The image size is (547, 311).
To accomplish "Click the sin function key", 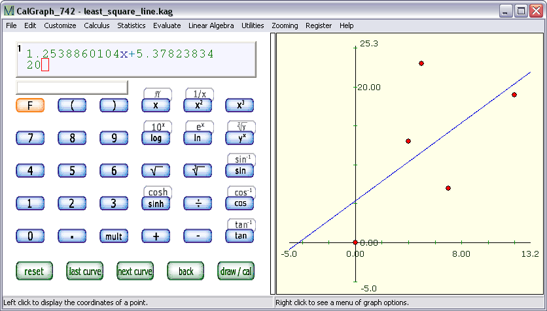I will tap(239, 171).
